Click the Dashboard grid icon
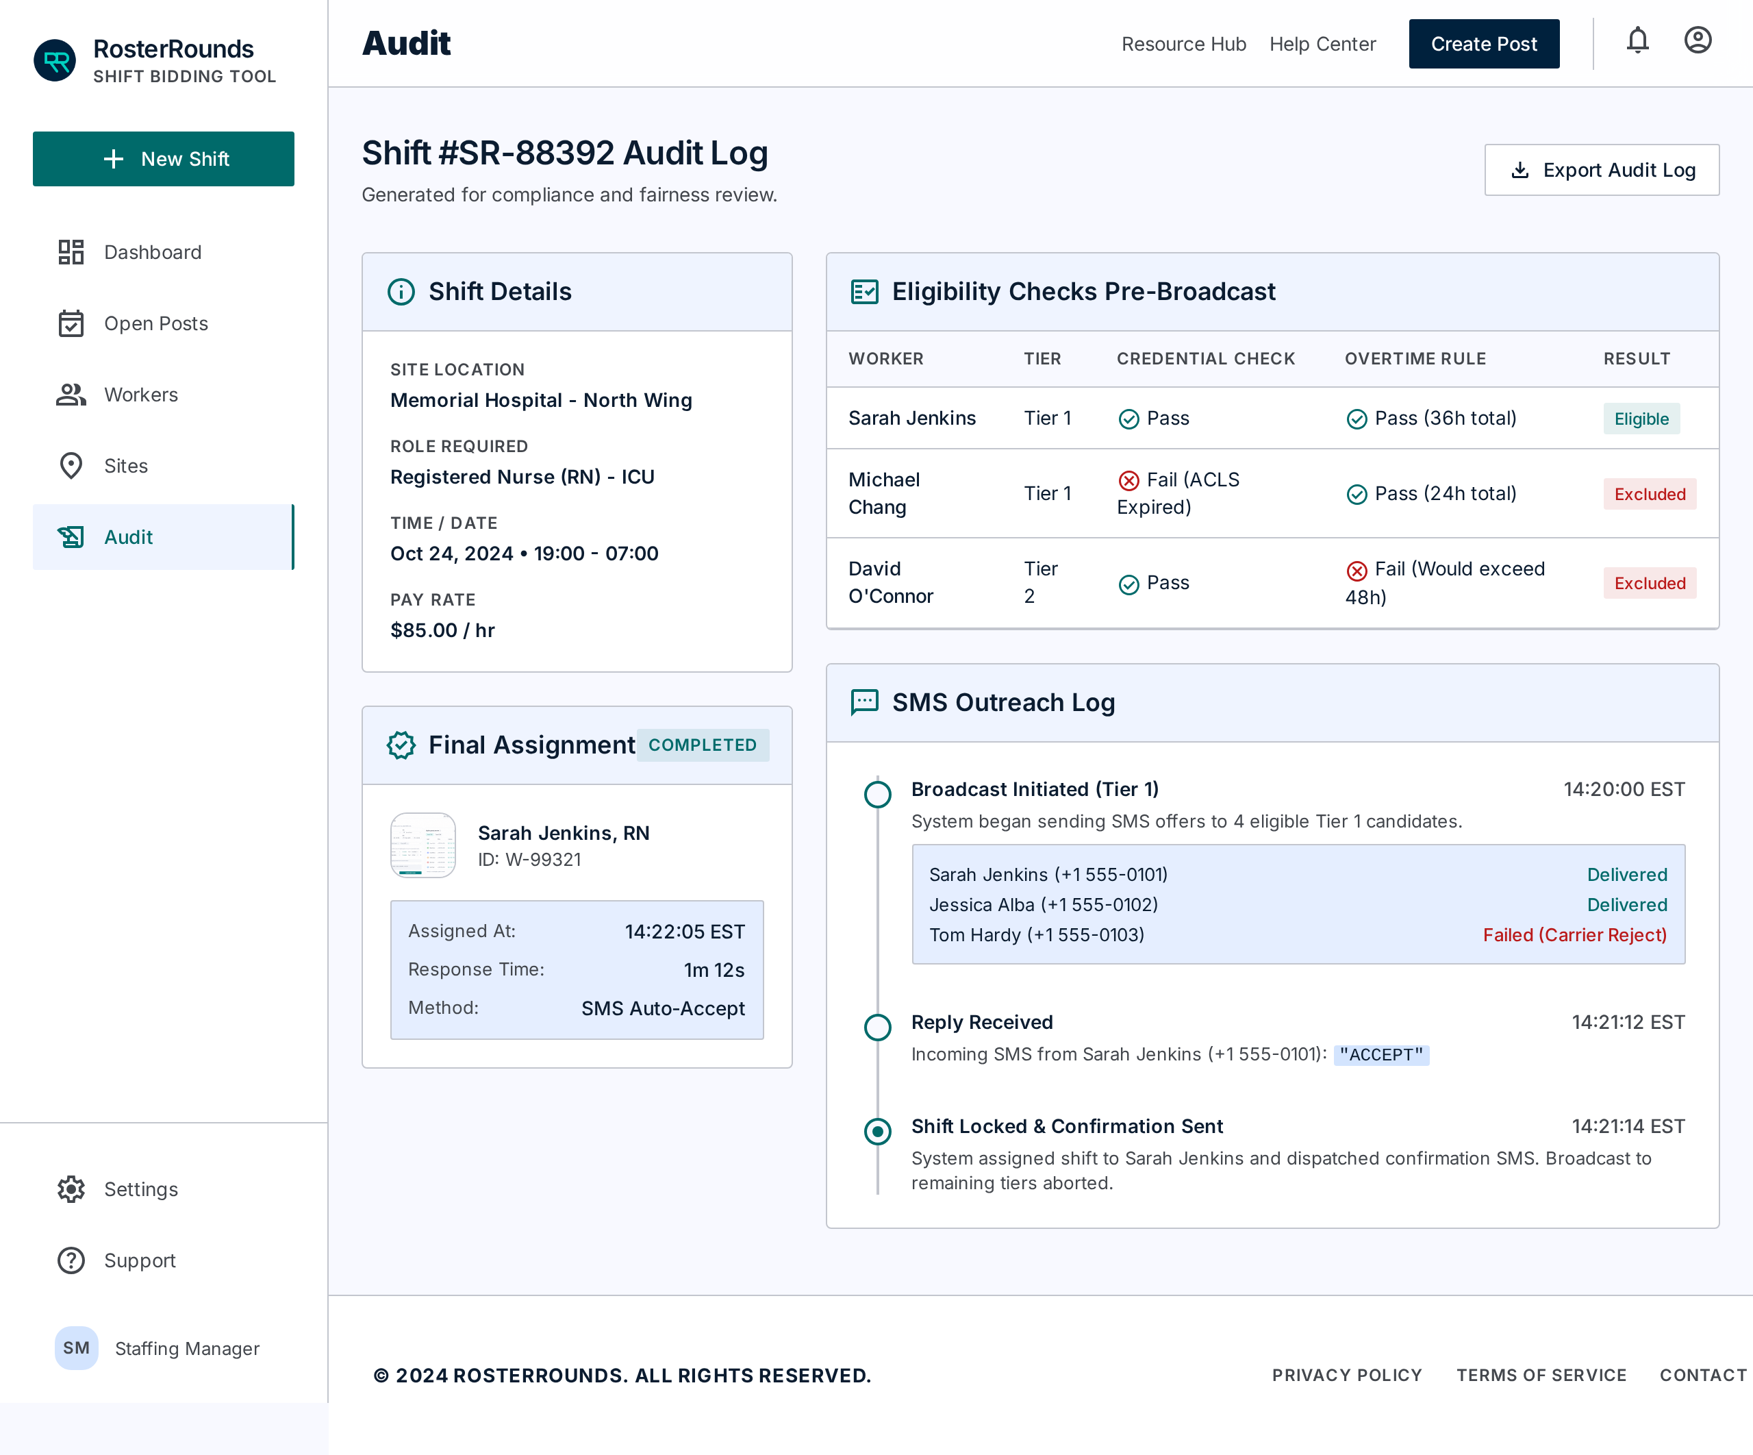 tap(71, 252)
